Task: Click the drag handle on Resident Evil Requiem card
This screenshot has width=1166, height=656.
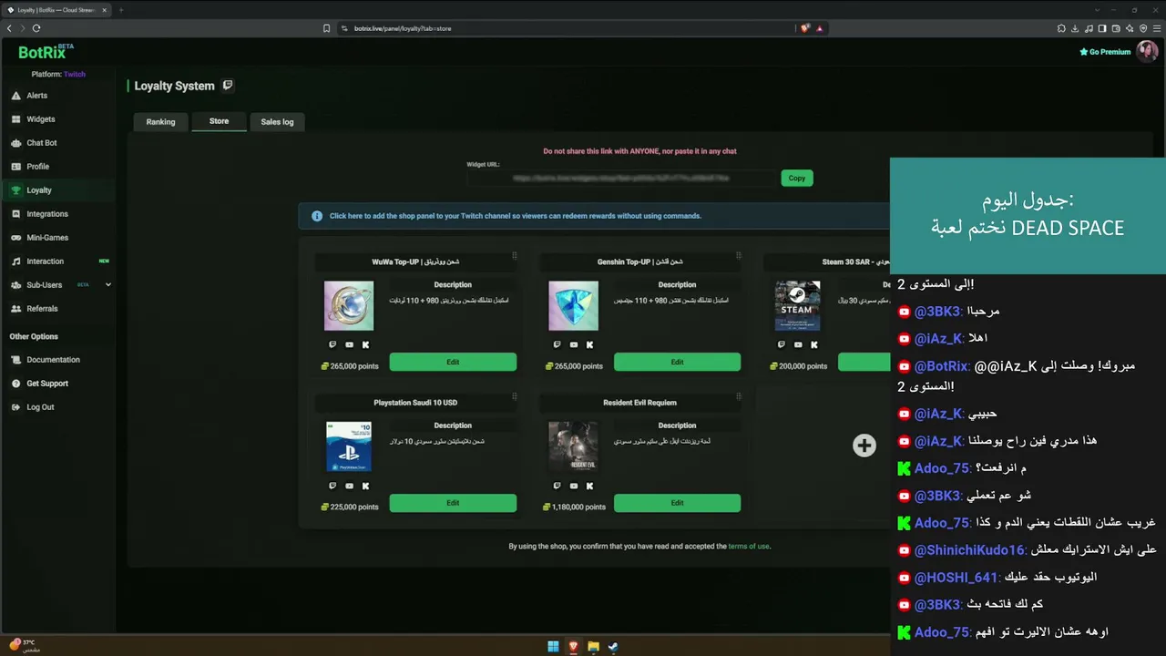Action: pos(739,396)
